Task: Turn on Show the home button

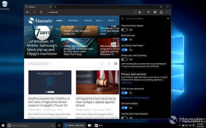Action: pyautogui.click(x=124, y=30)
